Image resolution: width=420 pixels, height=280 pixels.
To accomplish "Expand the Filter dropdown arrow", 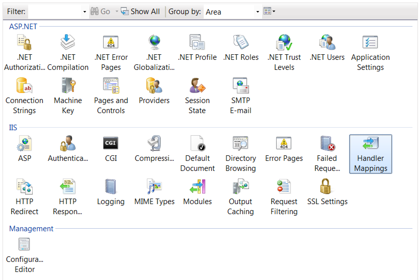I will pos(85,12).
